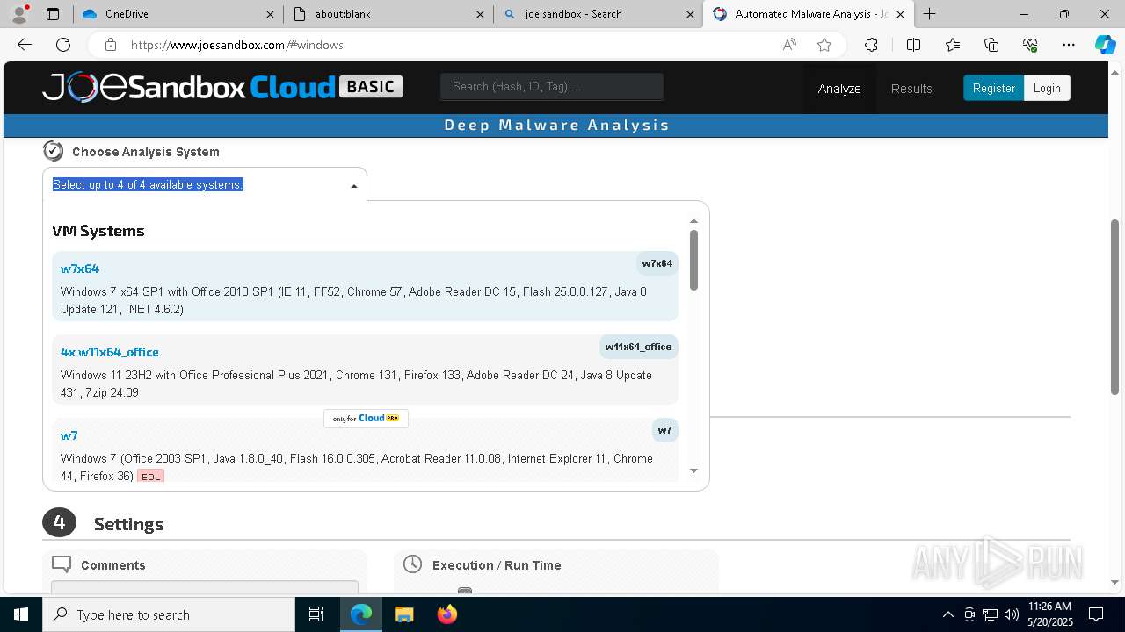Select the w7x64 VM system
Viewport: 1125px width, 632px height.
coord(365,286)
